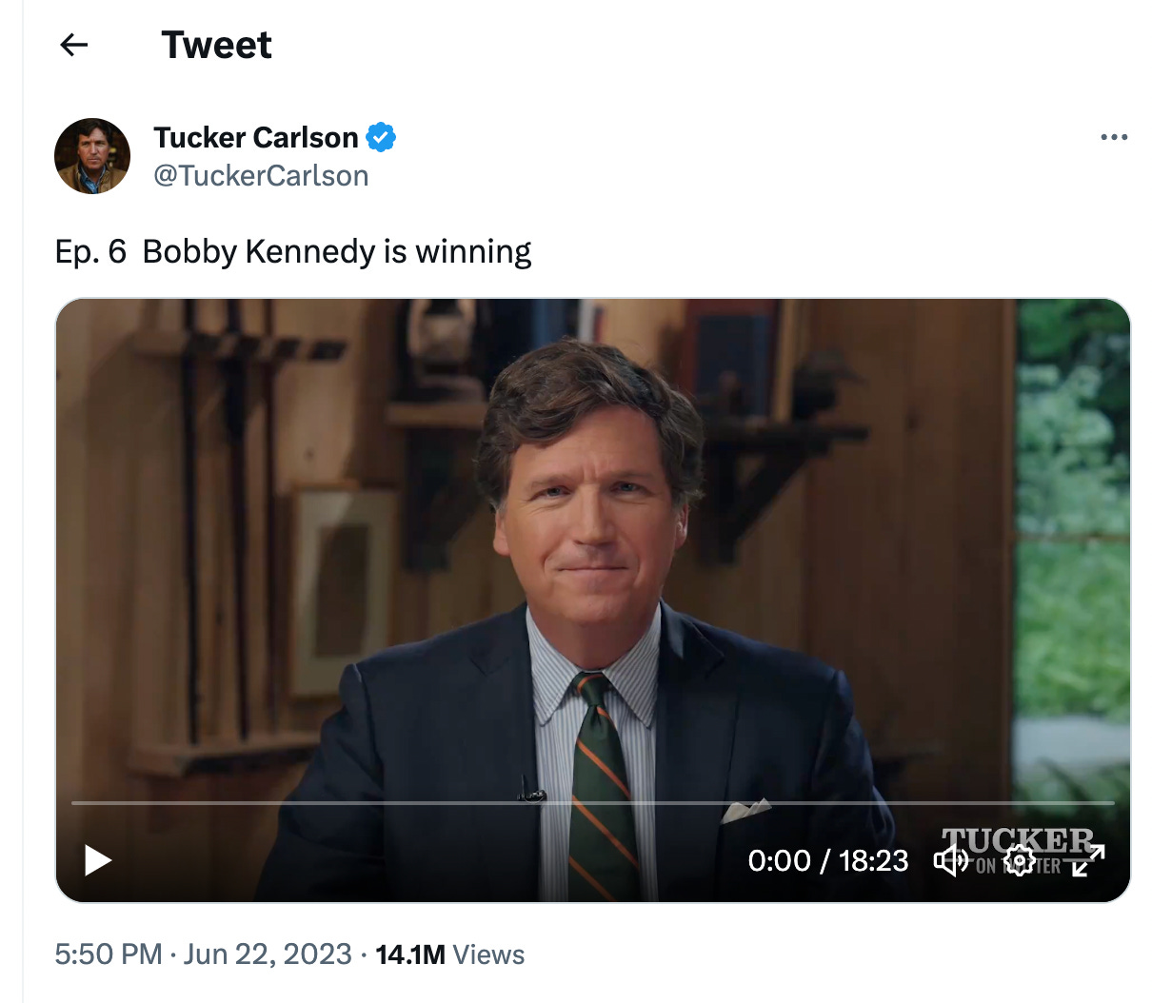Click the video progress bar

point(592,803)
